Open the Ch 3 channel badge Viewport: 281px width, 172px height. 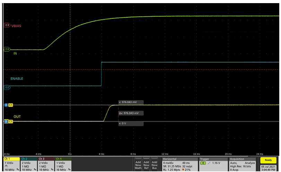point(46,164)
